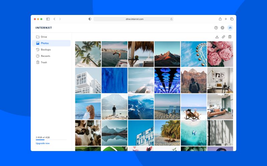Viewport: 267px width, 166px height.
Task: Open settings gear icon in Internxt header
Action: 222,28
